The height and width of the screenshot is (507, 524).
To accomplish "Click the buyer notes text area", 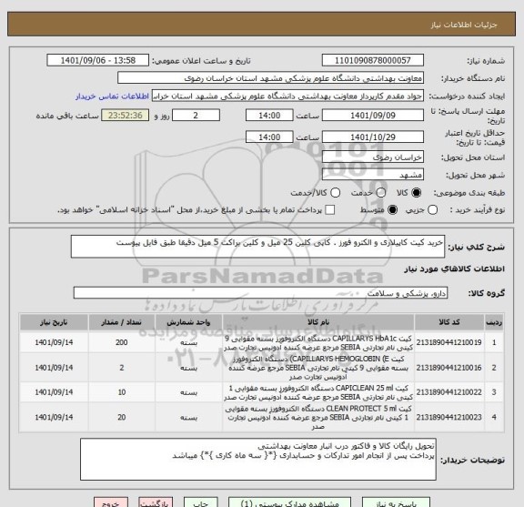I will pyautogui.click(x=258, y=460).
